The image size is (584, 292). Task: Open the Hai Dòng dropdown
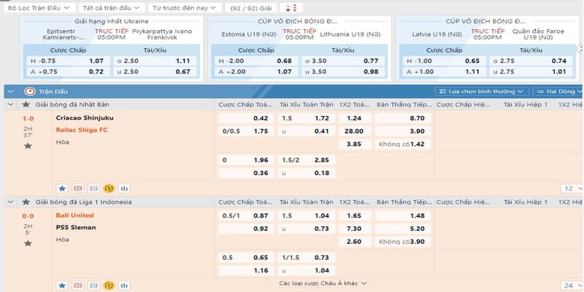[558, 91]
